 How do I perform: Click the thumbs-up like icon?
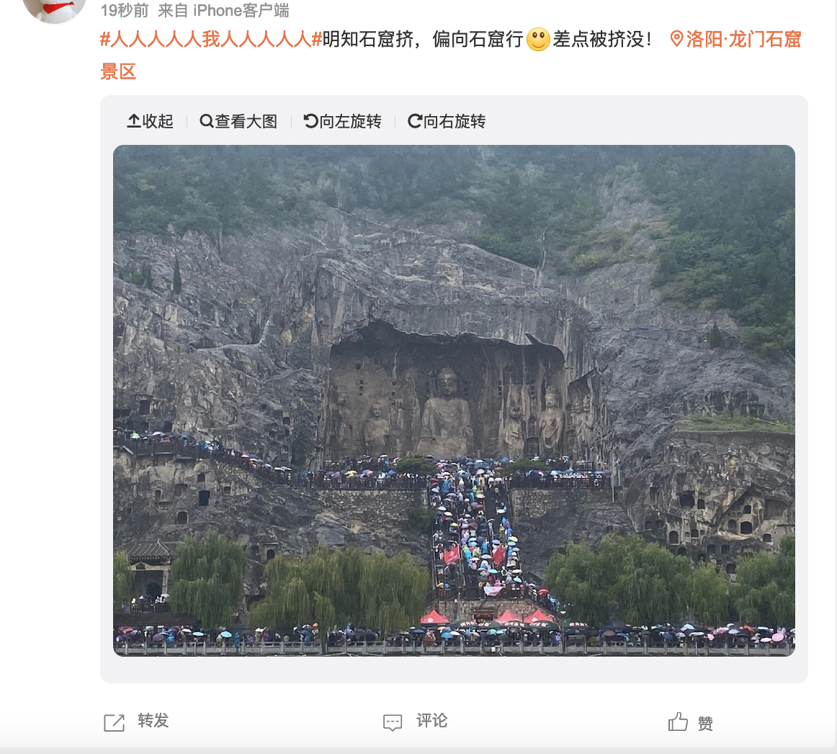click(x=678, y=722)
